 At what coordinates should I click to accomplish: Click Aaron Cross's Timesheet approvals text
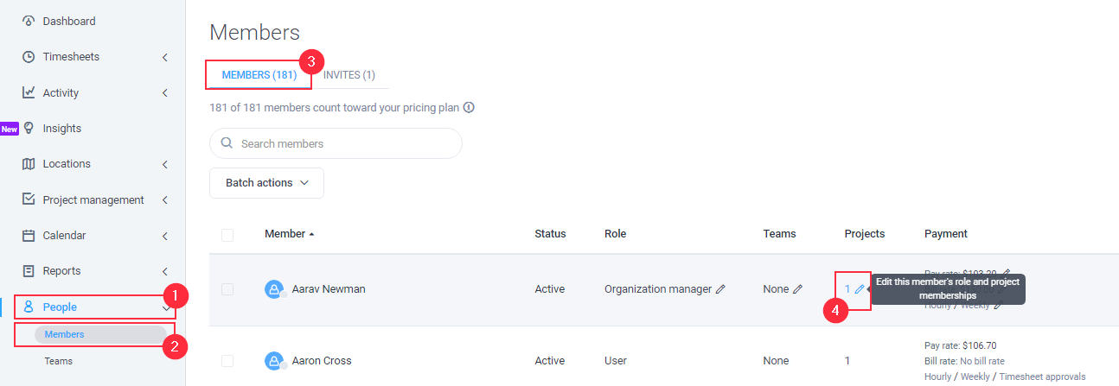point(1042,377)
